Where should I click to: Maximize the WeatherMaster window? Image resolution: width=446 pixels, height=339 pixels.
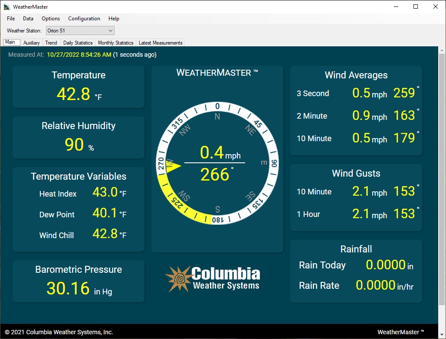[416, 6]
